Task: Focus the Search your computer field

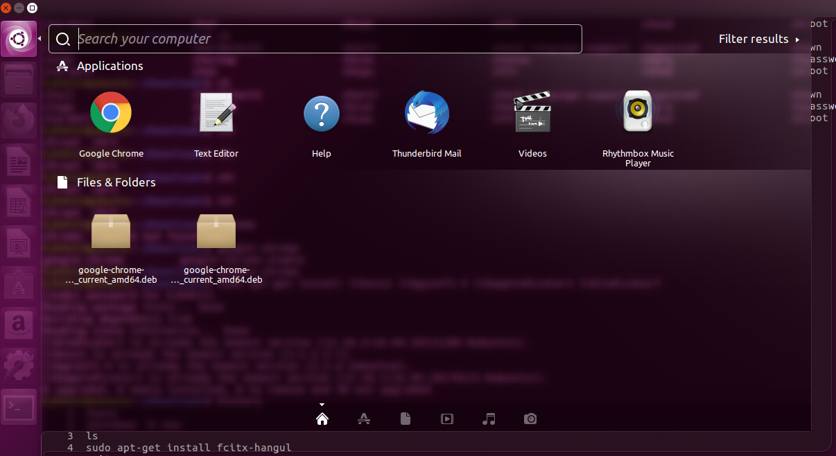Action: point(315,39)
